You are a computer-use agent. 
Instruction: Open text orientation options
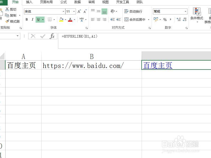point(113,11)
